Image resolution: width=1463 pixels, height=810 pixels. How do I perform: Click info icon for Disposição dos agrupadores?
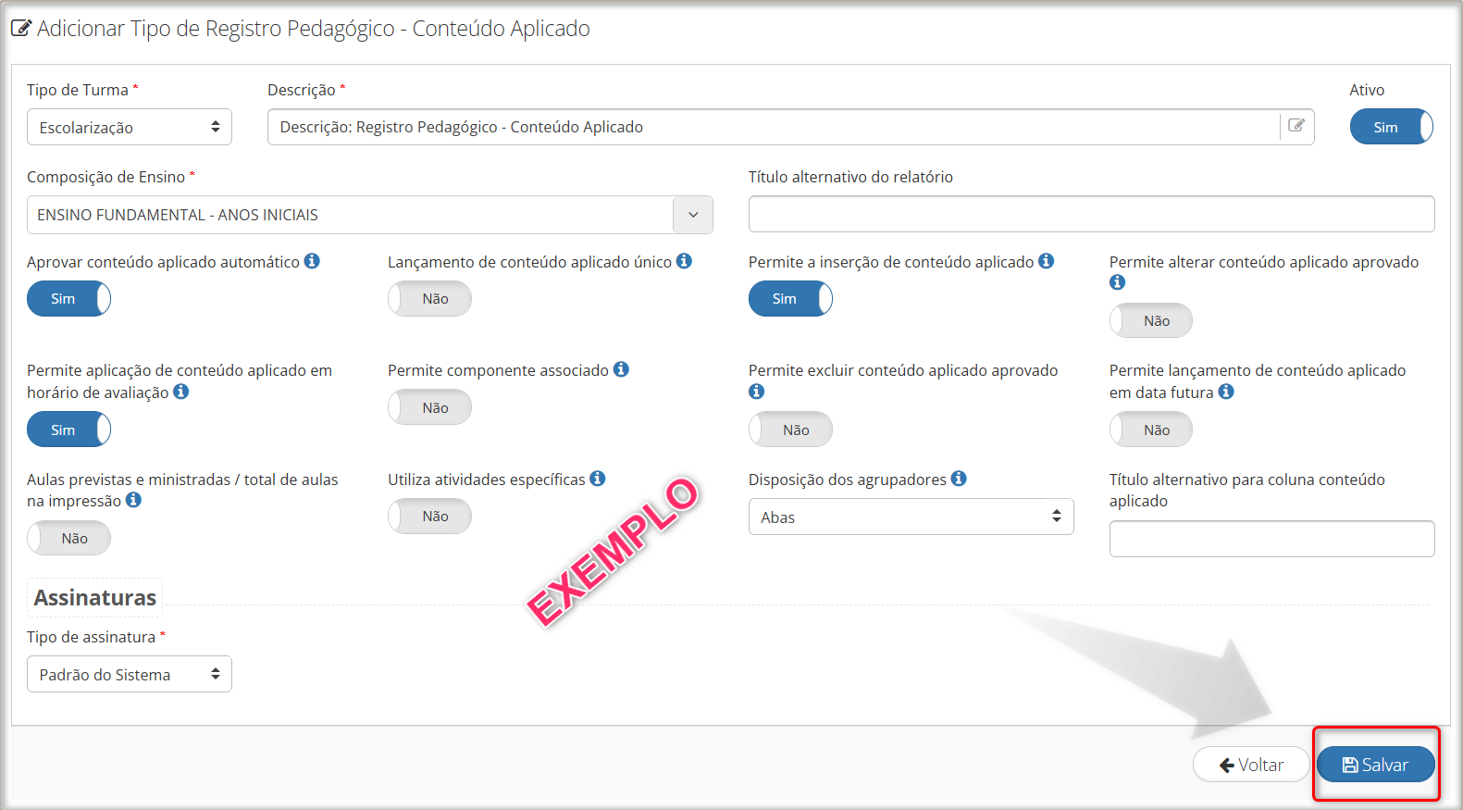coord(959,479)
